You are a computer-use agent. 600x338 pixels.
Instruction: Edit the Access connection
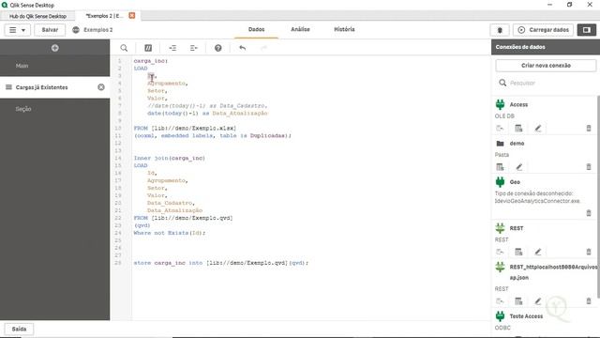tap(538, 129)
